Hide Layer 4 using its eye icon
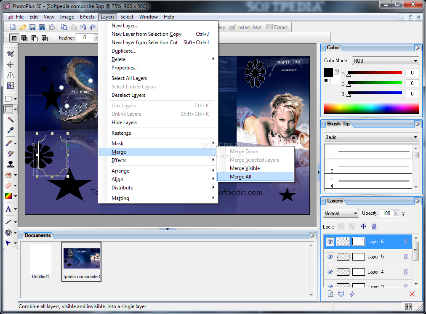The image size is (426, 314). pyautogui.click(x=330, y=272)
